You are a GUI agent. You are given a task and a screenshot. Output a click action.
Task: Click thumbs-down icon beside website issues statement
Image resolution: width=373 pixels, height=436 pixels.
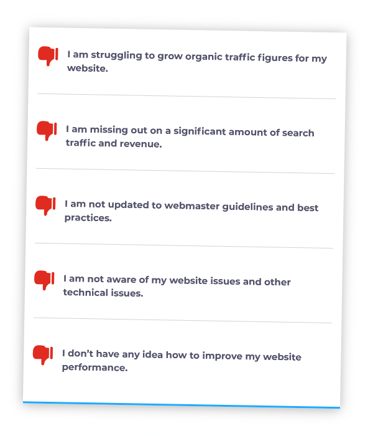coord(44,280)
